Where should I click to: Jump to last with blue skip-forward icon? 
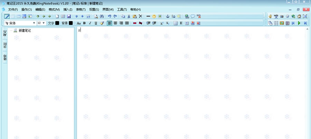[x=305, y=23]
